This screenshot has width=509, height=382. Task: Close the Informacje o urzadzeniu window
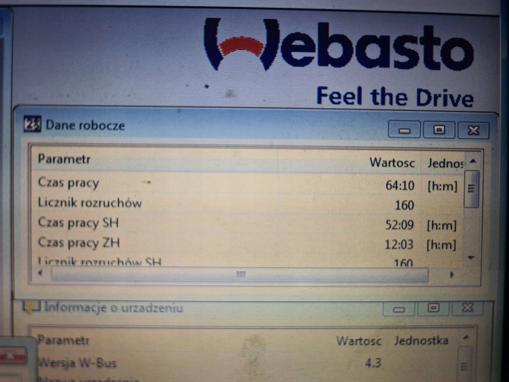click(x=467, y=308)
